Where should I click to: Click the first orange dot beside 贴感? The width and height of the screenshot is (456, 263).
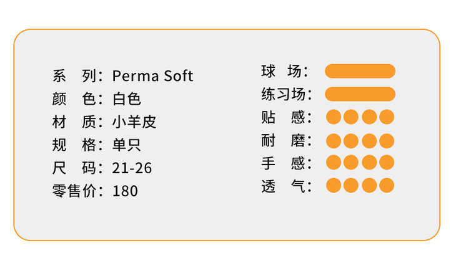coord(334,117)
